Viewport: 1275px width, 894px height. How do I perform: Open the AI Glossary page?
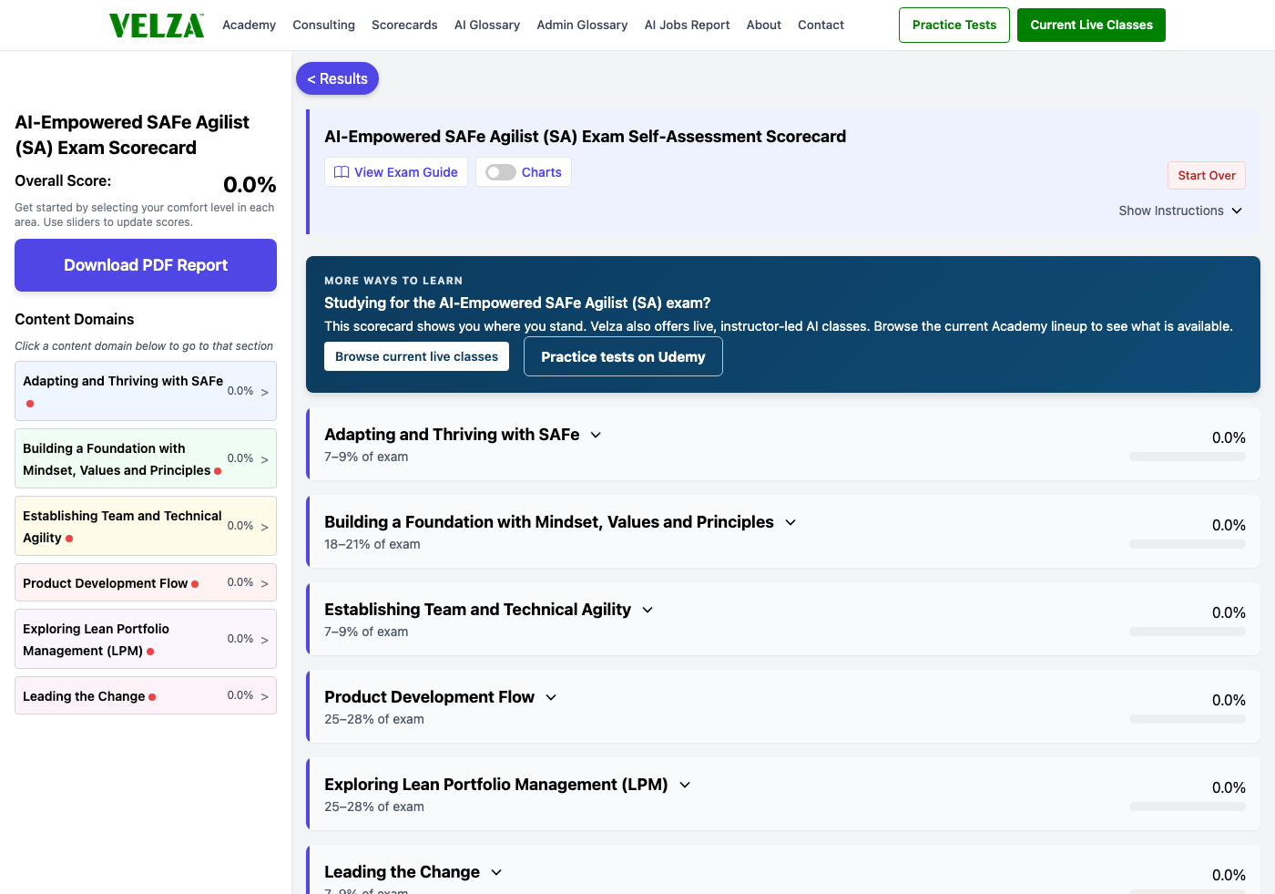487,26
